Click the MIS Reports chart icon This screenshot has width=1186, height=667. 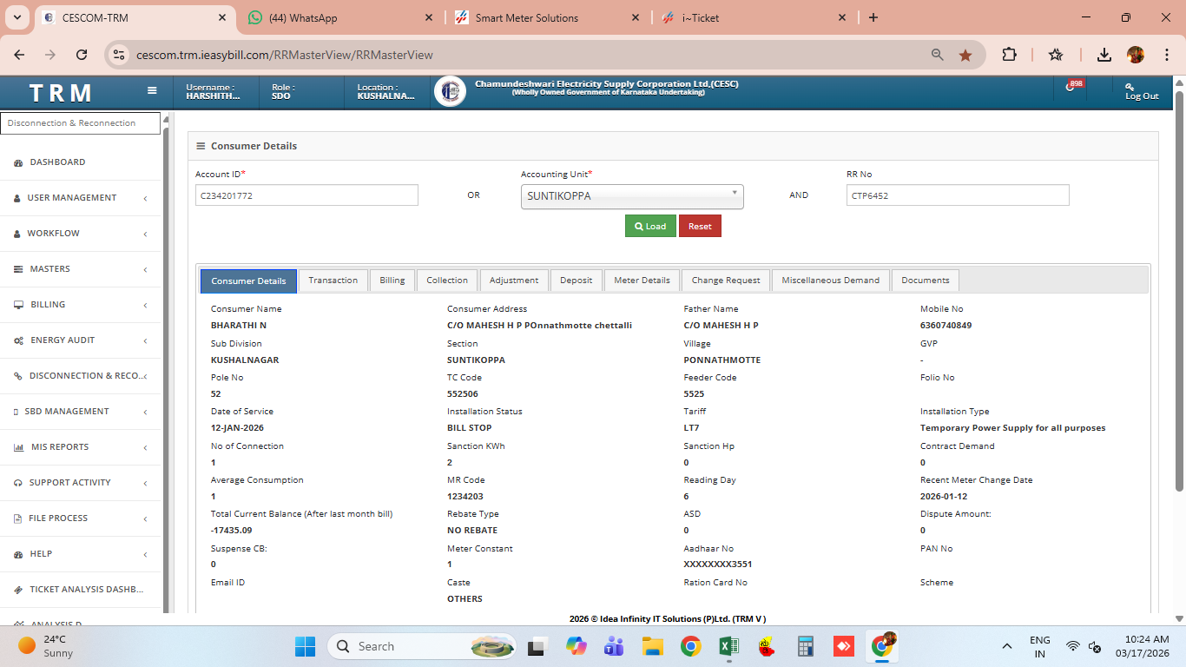pos(18,447)
